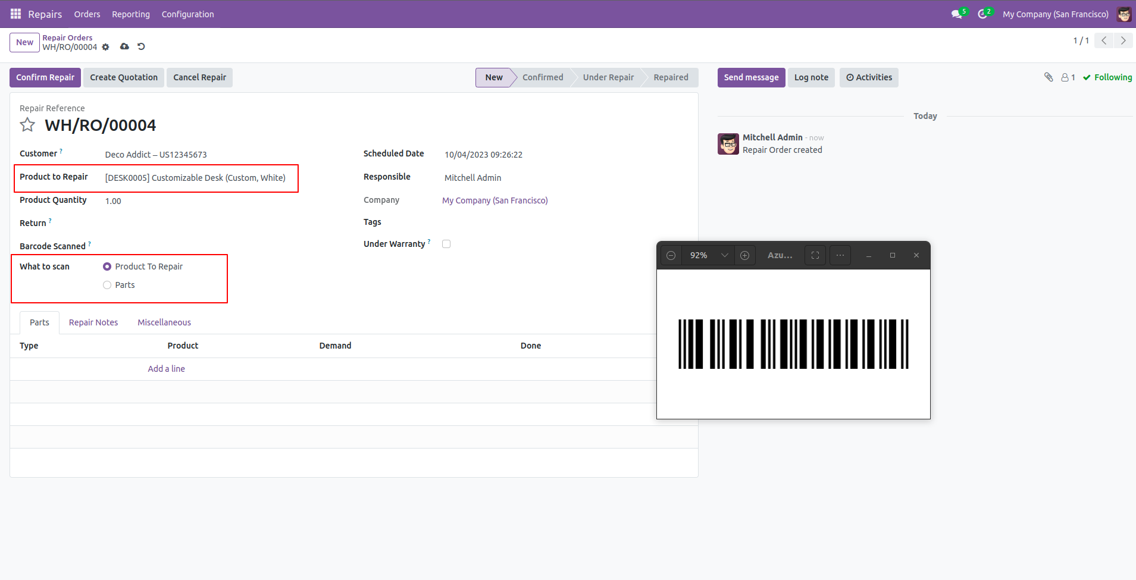Switch to Miscellaneous tab
The height and width of the screenshot is (580, 1136).
tap(164, 322)
